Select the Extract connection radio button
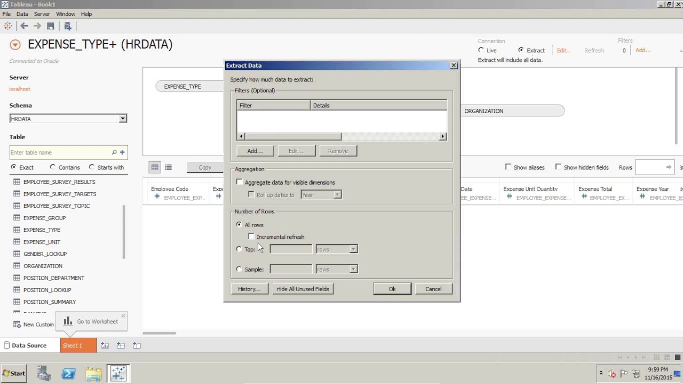The height and width of the screenshot is (384, 683). click(521, 50)
